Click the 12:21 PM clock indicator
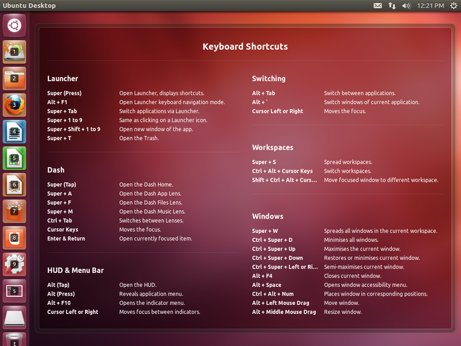 [x=431, y=6]
